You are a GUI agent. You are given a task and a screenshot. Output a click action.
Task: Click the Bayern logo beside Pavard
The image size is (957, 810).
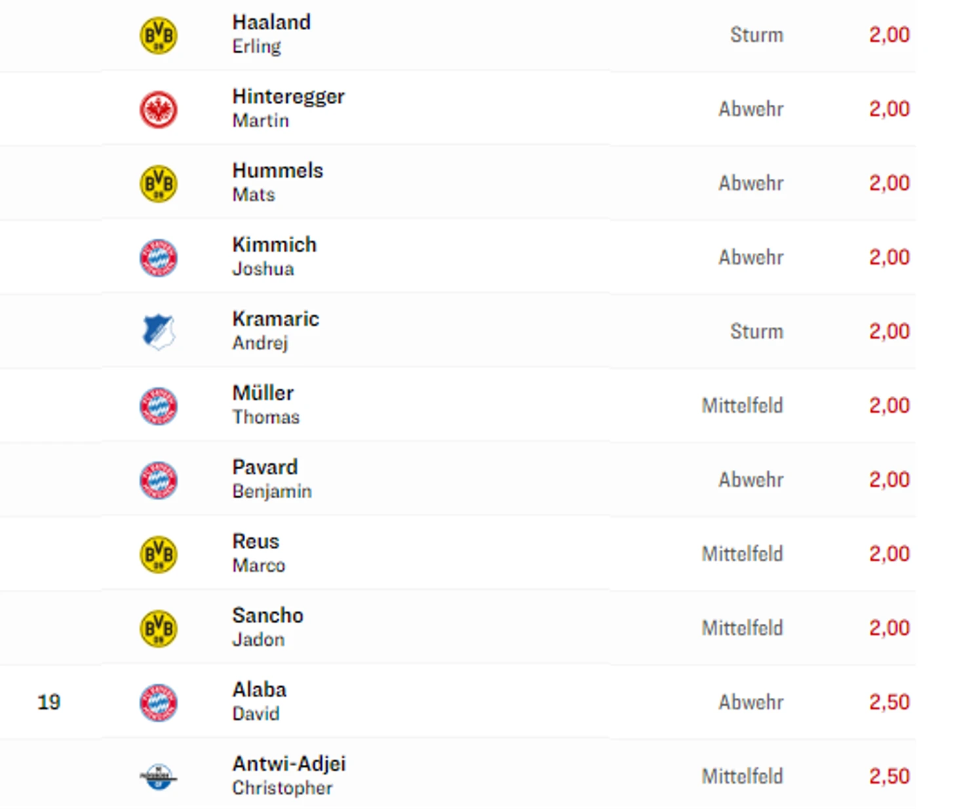click(x=159, y=480)
